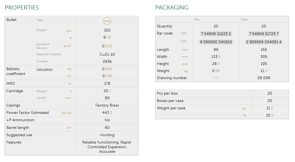
Task: Click the PROPERTIES section heading
Action: (x=22, y=8)
